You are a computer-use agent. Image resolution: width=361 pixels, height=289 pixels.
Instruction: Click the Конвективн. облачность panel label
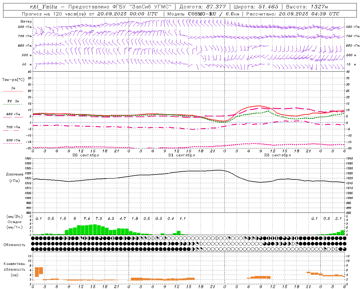click(x=14, y=266)
